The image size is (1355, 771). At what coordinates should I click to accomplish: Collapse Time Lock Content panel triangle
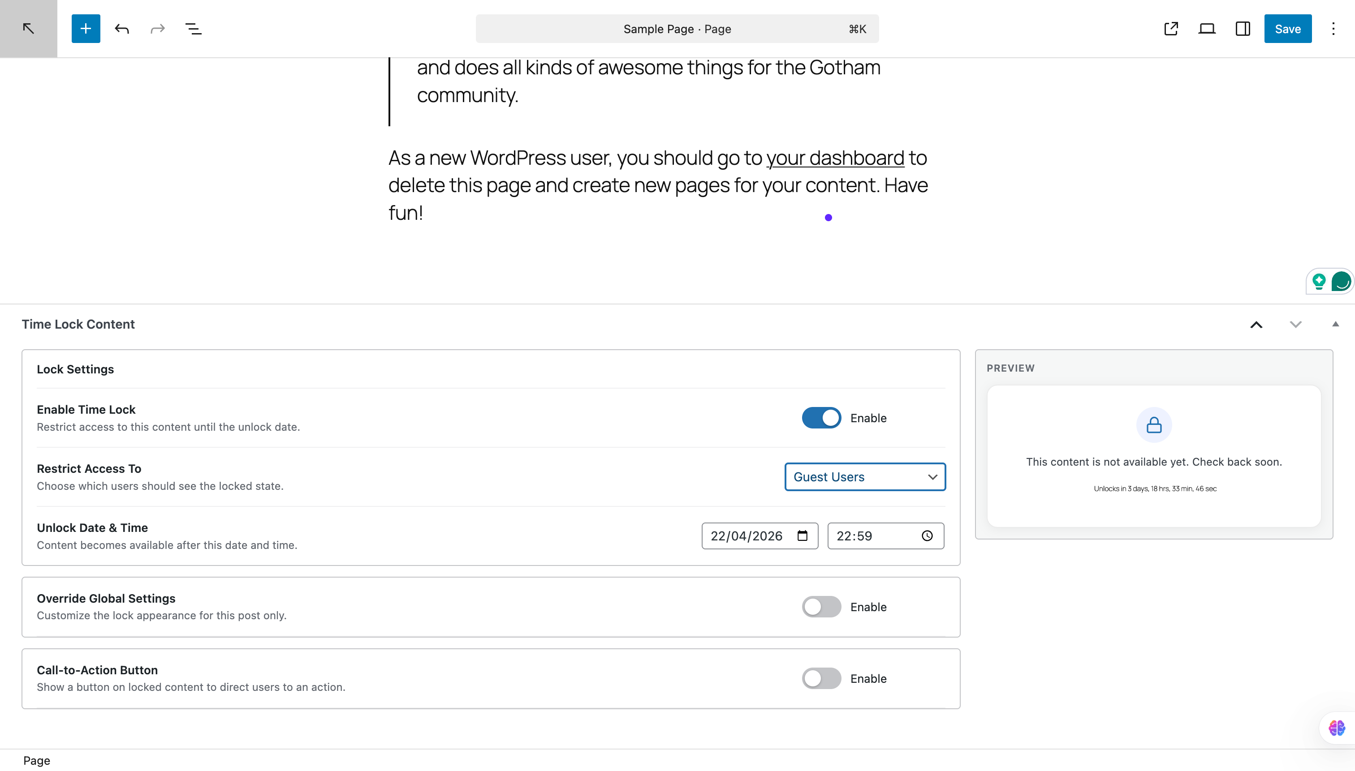pos(1335,325)
